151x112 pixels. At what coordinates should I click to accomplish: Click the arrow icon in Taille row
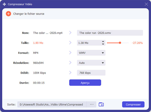pyautogui.click(x=70, y=43)
